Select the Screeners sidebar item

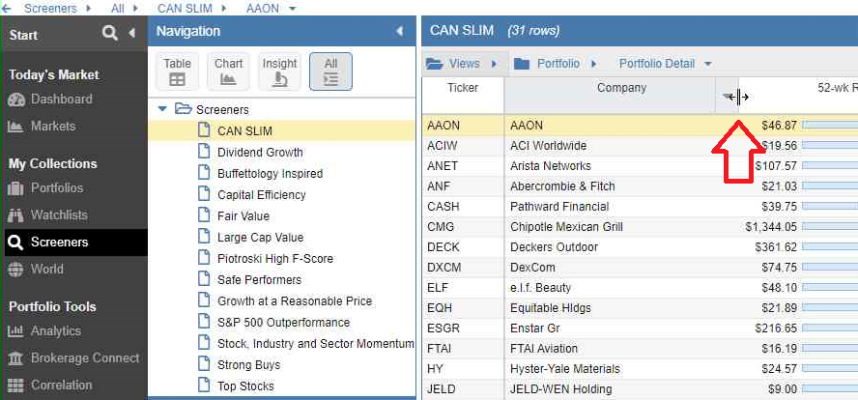[x=75, y=243]
